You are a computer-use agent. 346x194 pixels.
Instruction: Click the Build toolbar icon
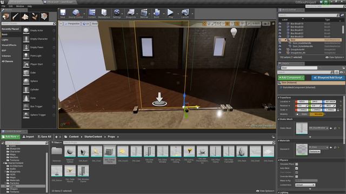[x=156, y=13]
